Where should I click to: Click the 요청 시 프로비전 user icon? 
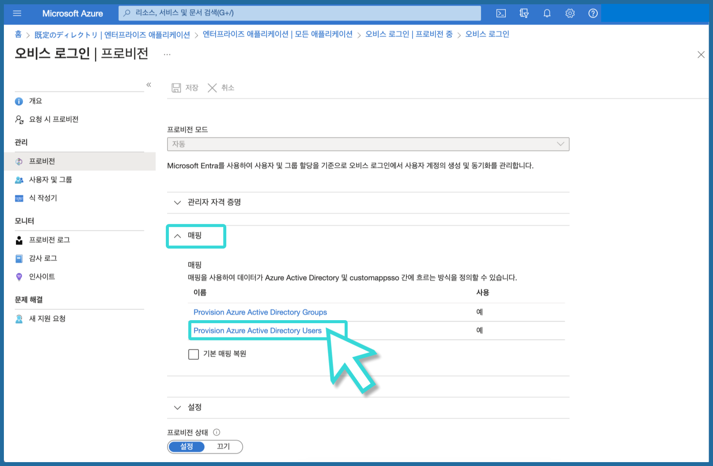click(19, 120)
